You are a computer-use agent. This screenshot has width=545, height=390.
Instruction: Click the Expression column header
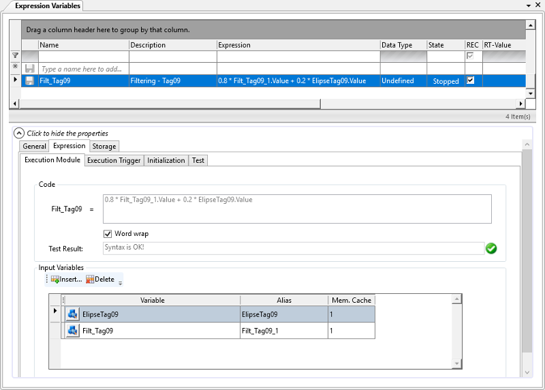(298, 45)
